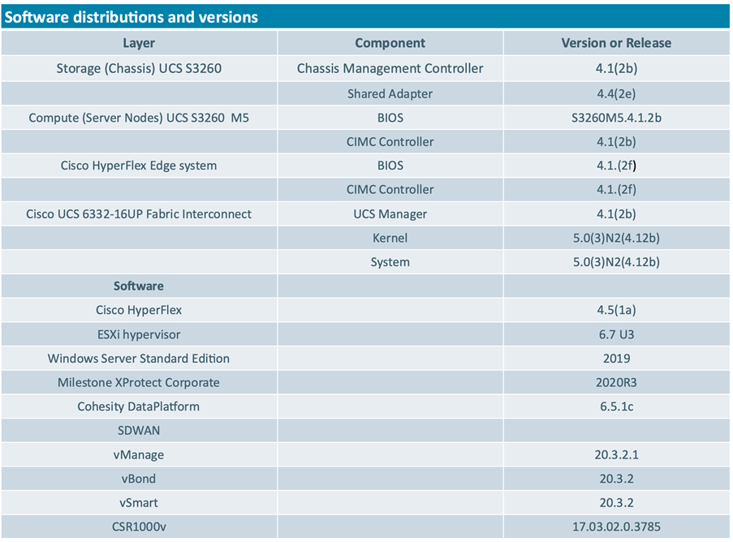Screen dimensions: 733x542
Task: Select 'Compute (Server Nodes) UCS S3260 M5' cell
Action: click(139, 118)
